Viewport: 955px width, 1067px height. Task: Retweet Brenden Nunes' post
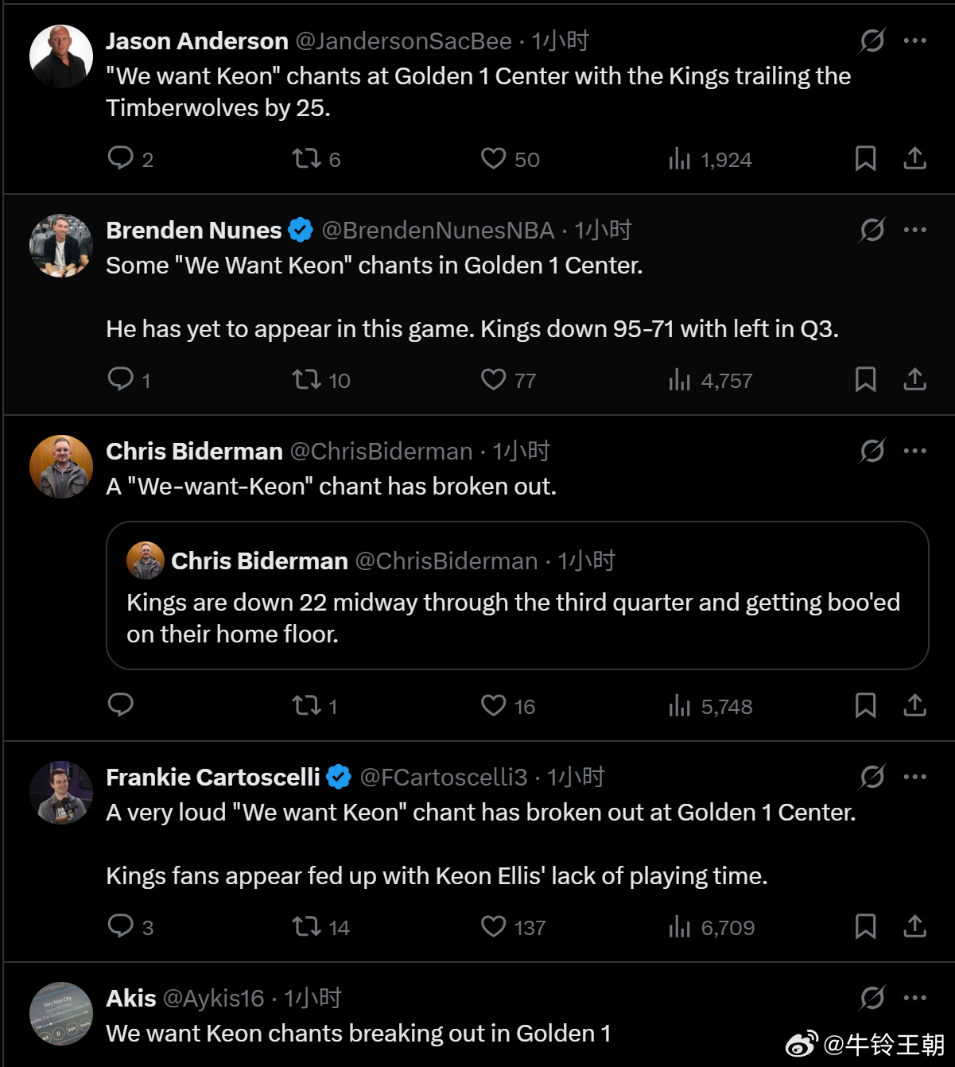(x=306, y=379)
